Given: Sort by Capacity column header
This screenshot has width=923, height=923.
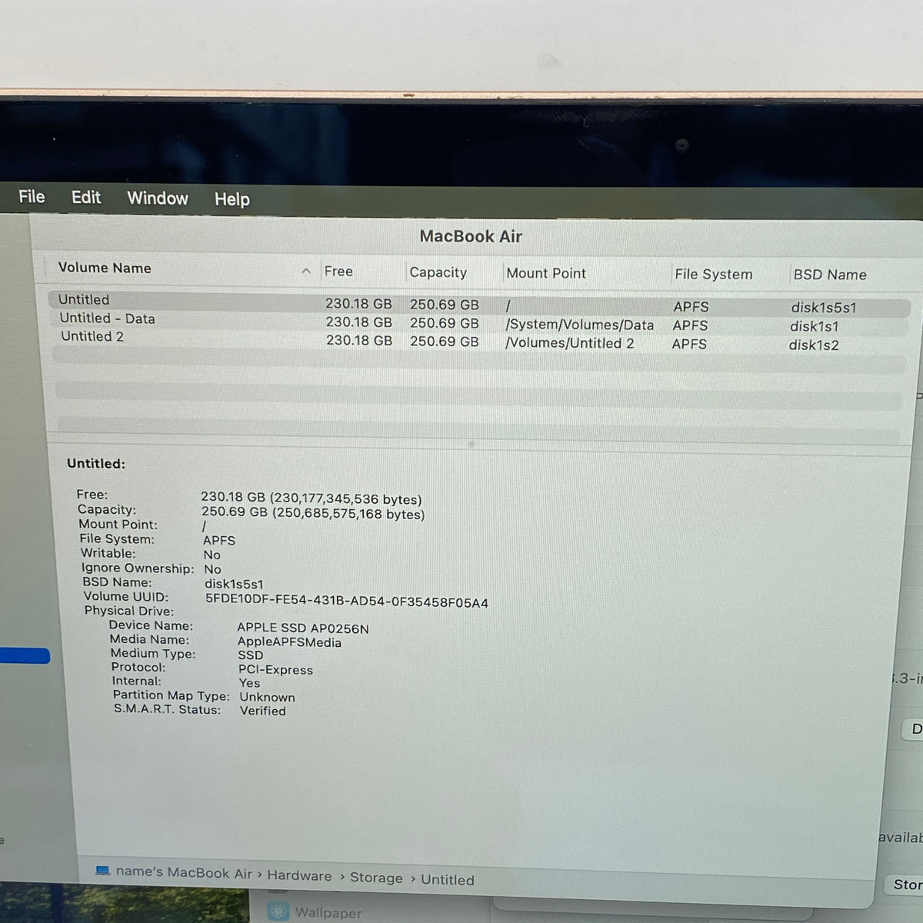Looking at the screenshot, I should click(438, 272).
